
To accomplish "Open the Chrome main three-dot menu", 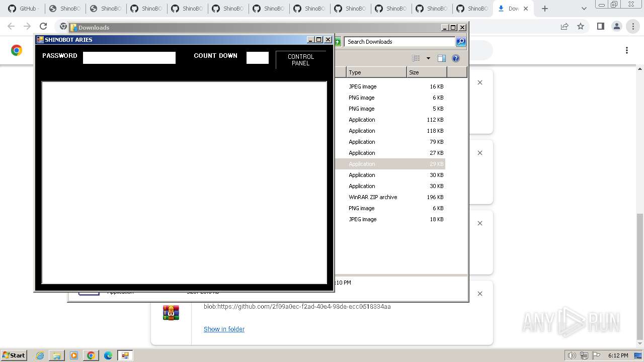I will point(633,27).
